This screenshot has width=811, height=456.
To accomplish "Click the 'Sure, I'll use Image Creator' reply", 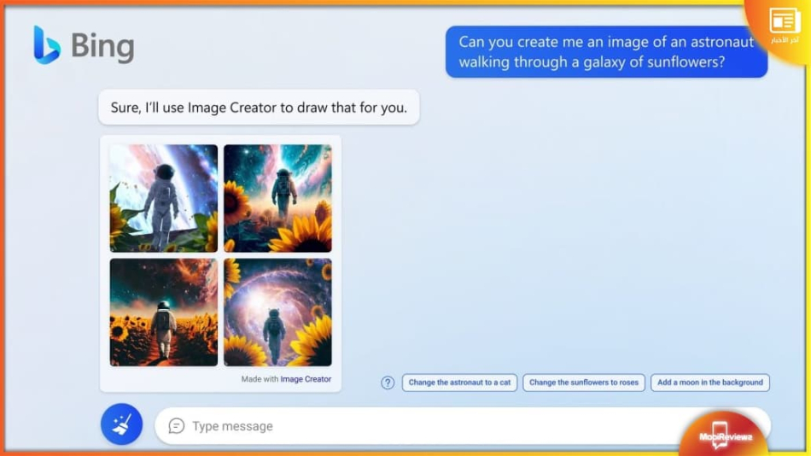I will click(x=259, y=107).
